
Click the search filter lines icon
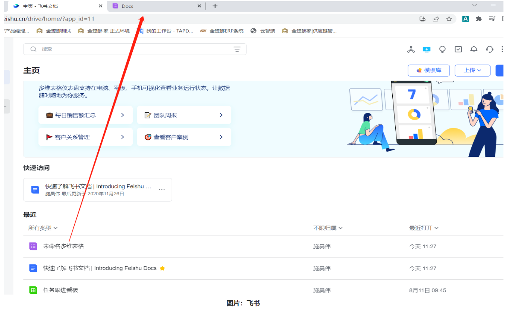click(237, 49)
